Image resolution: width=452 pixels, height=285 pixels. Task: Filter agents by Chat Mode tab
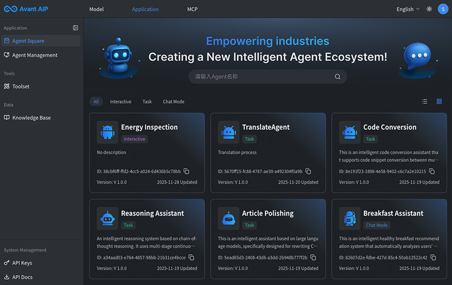(x=173, y=102)
